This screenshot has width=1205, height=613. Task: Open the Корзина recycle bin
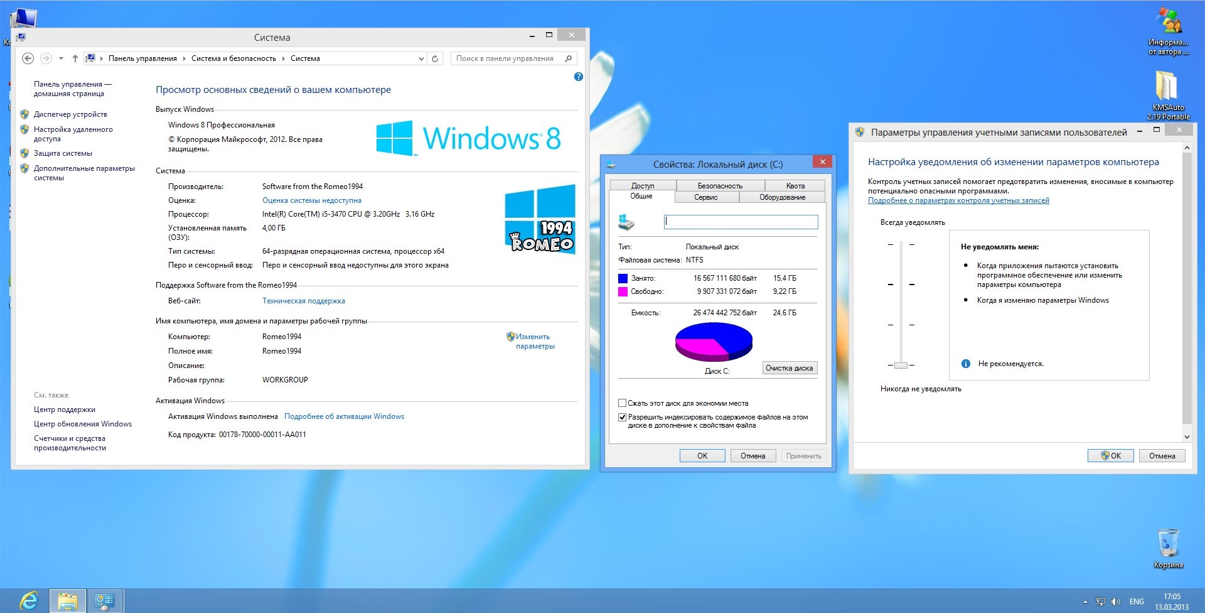coord(1168,549)
